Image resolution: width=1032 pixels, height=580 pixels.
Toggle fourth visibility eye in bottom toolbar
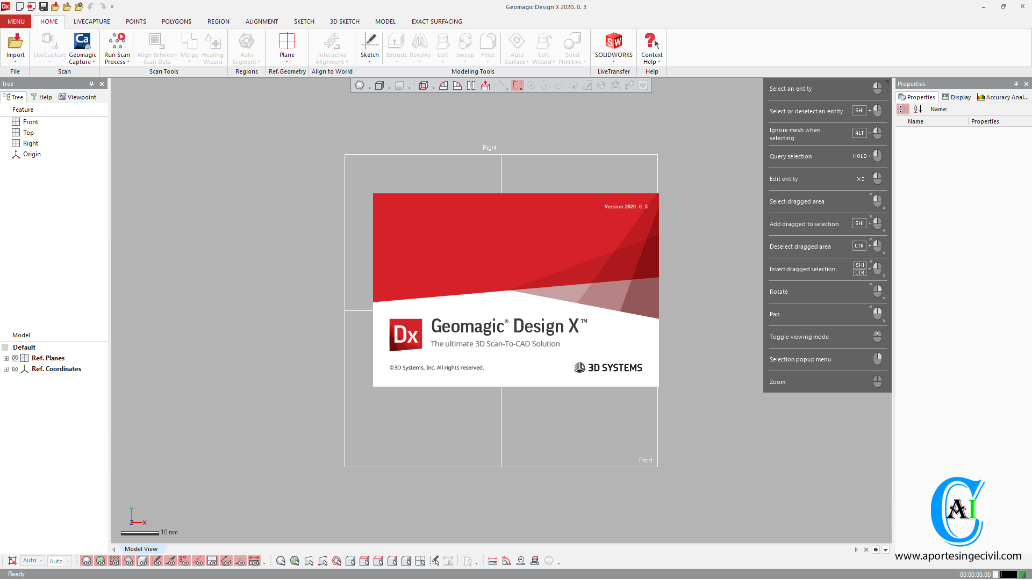(x=128, y=561)
